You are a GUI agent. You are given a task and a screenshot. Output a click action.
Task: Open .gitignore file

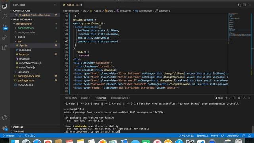(35, 72)
